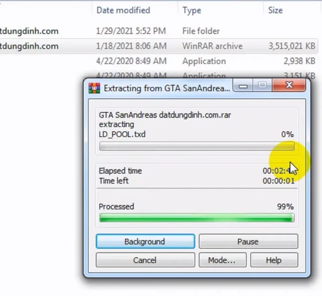Viewport: 322px width, 296px height.
Task: Close the Extracting dialog
Action: point(289,85)
